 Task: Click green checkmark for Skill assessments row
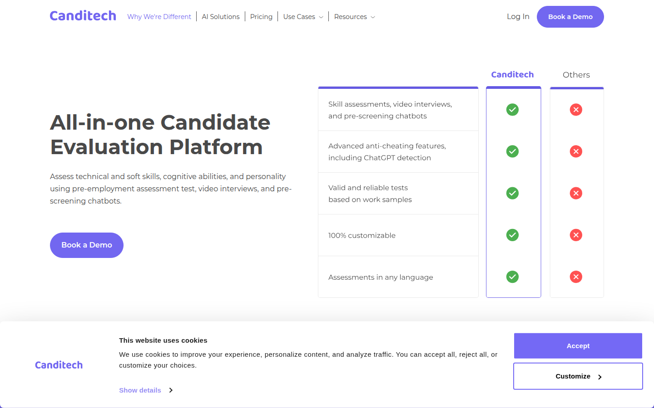pyautogui.click(x=512, y=110)
